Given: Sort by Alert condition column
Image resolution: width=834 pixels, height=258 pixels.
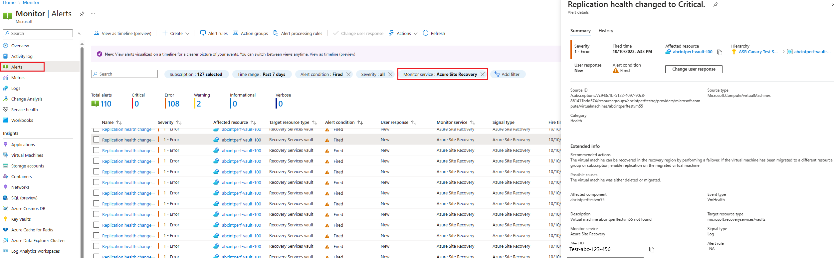Looking at the screenshot, I should pyautogui.click(x=344, y=123).
